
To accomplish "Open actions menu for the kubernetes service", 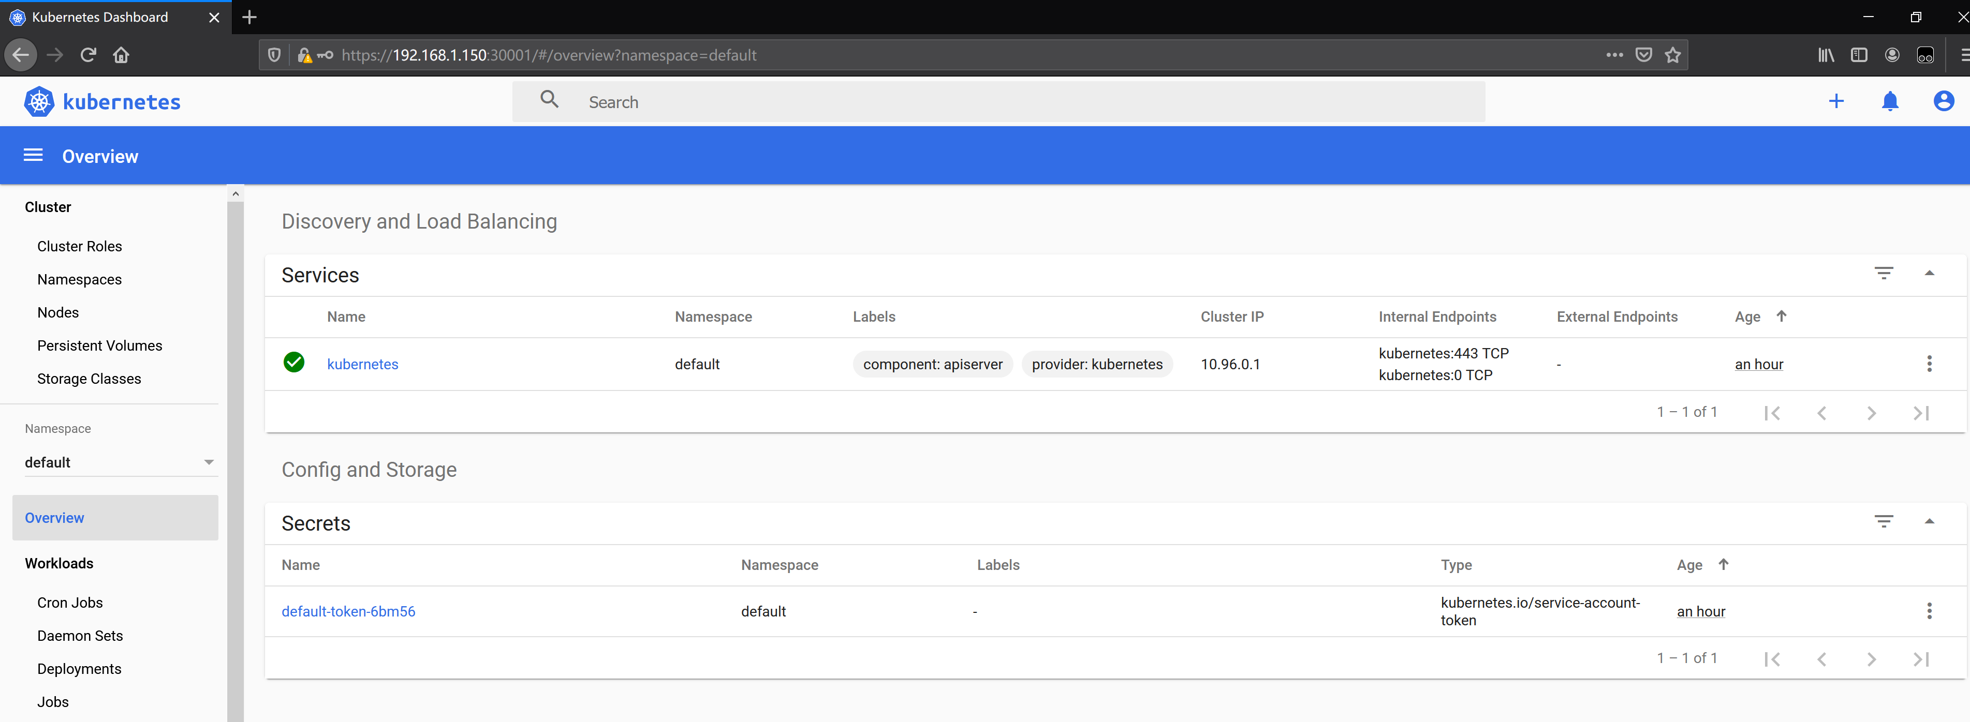I will coord(1929,364).
